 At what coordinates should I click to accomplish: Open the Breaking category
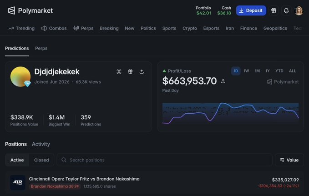tap(109, 28)
